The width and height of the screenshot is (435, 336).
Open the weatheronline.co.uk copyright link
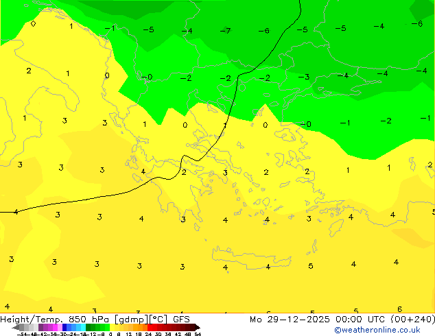[x=377, y=330]
